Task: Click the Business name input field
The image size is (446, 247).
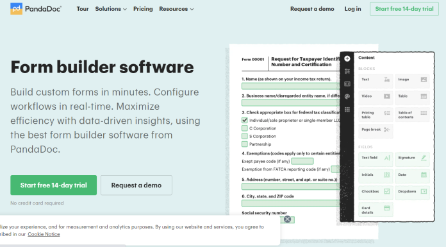Action: point(291,103)
